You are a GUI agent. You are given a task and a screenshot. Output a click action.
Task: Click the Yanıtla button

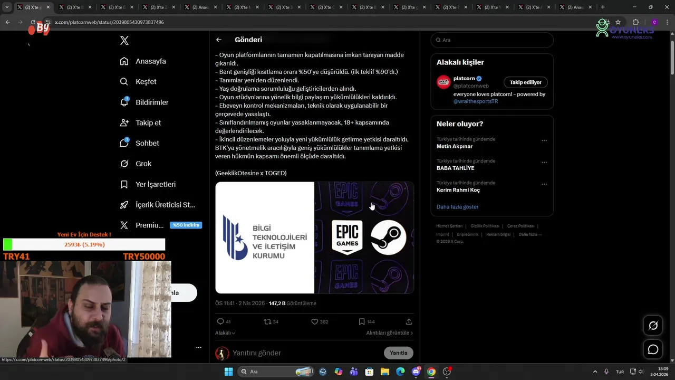point(399,353)
